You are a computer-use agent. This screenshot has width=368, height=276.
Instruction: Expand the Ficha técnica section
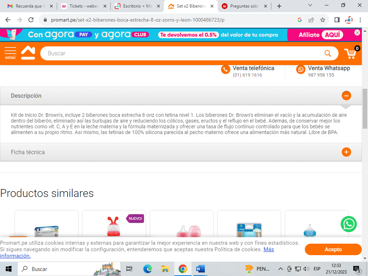[346, 152]
